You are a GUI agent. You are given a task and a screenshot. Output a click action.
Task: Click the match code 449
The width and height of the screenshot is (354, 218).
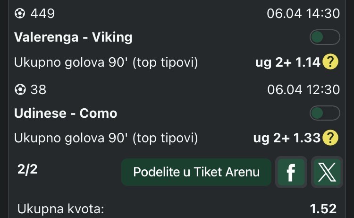(x=42, y=14)
